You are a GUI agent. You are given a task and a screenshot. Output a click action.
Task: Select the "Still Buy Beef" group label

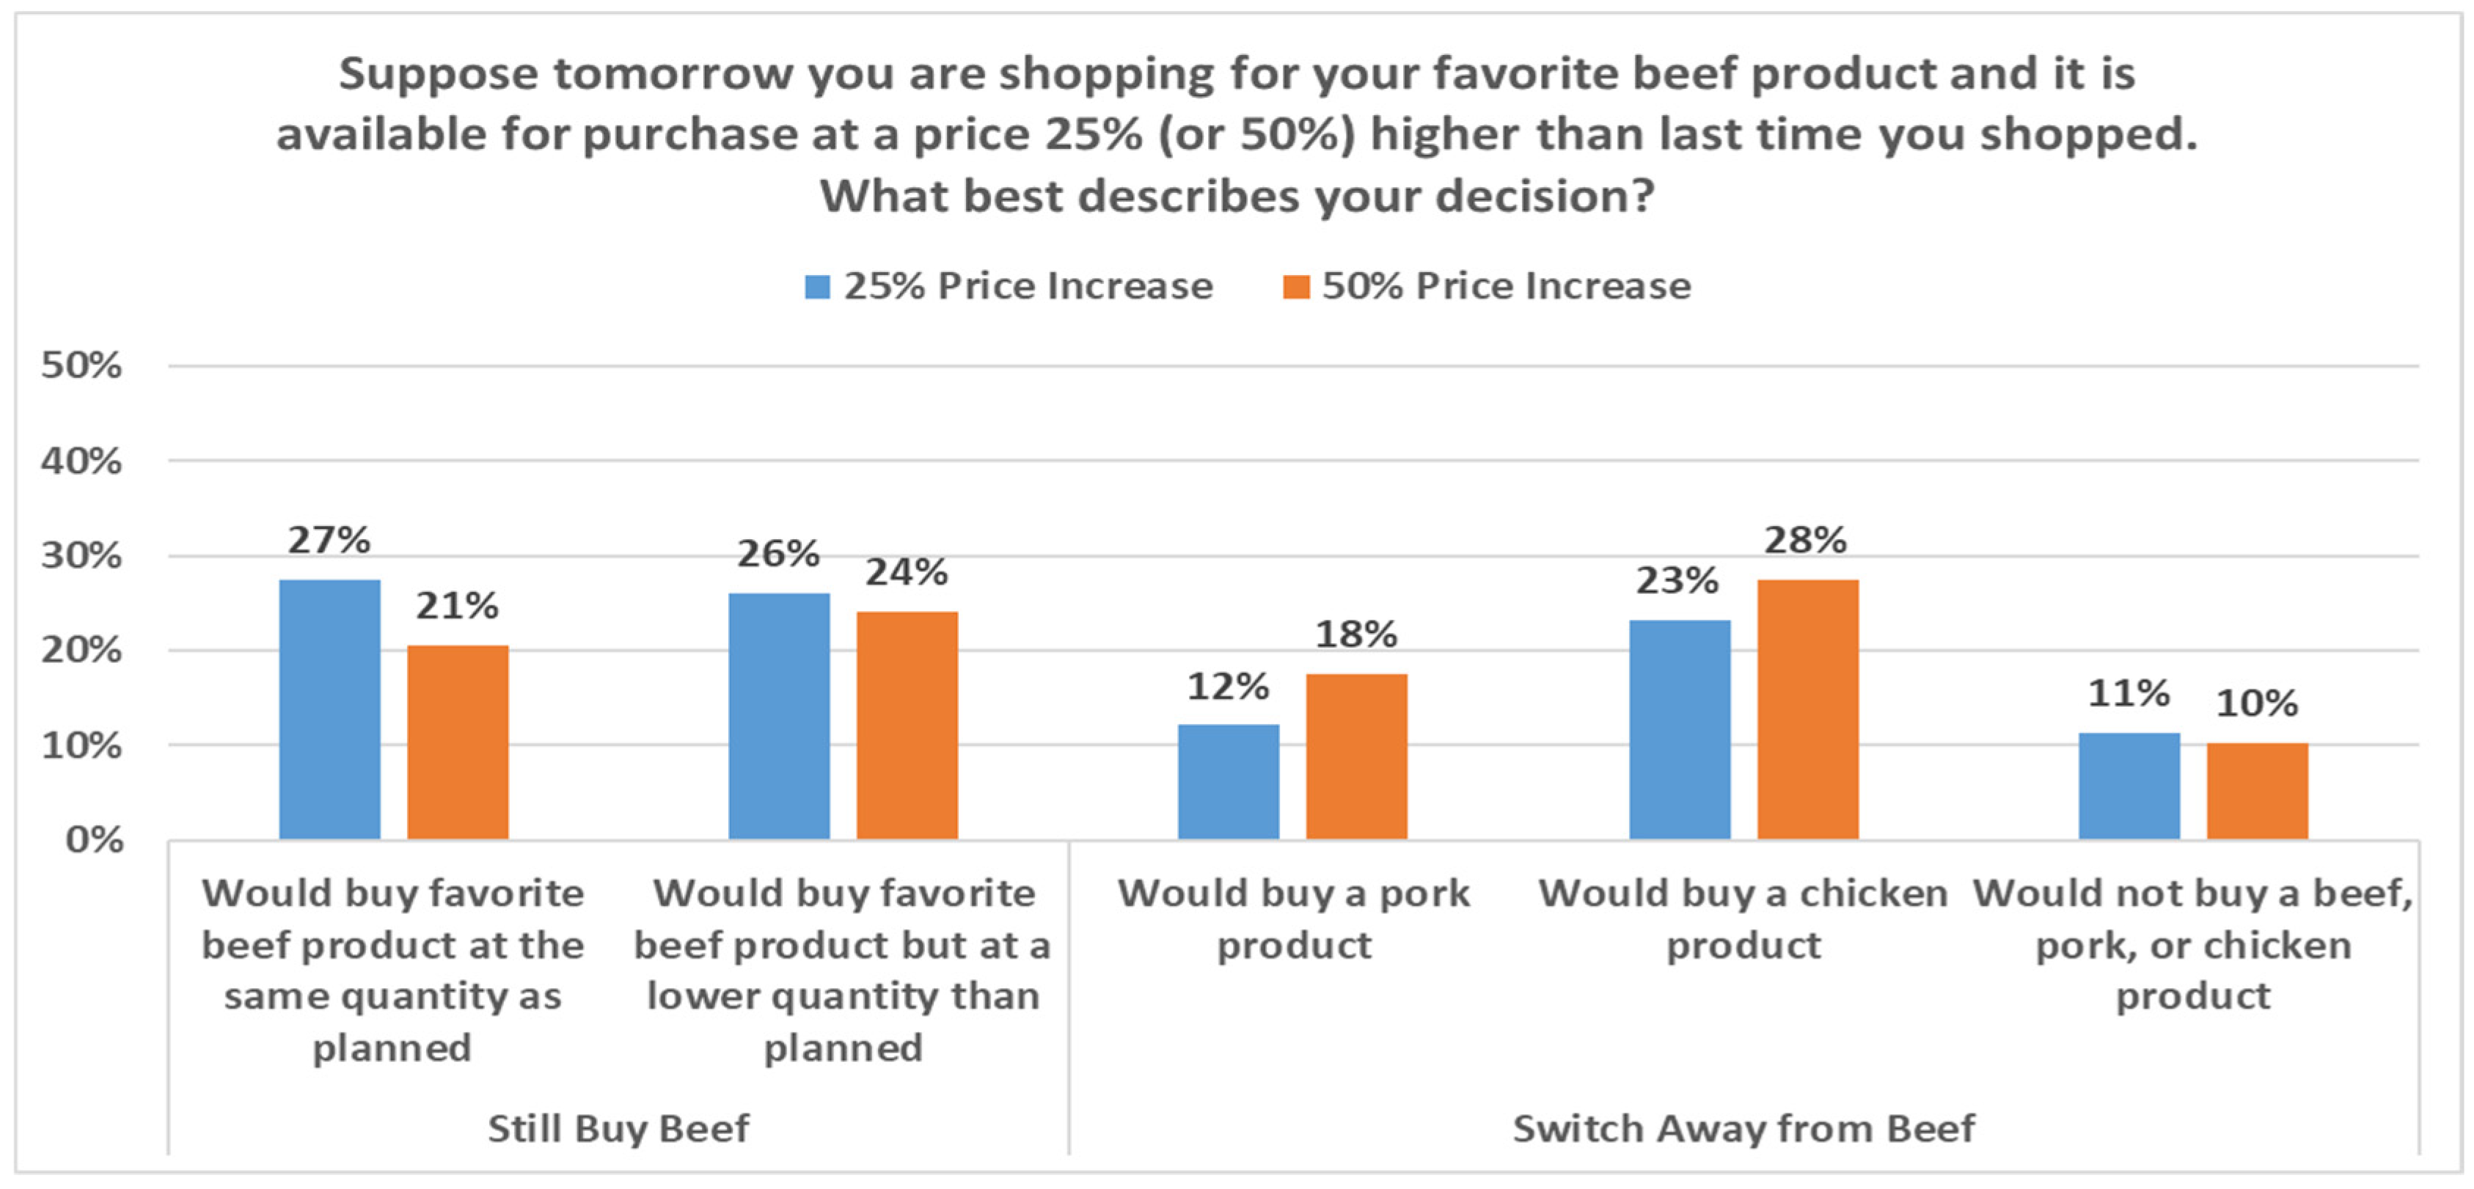[x=618, y=1129]
